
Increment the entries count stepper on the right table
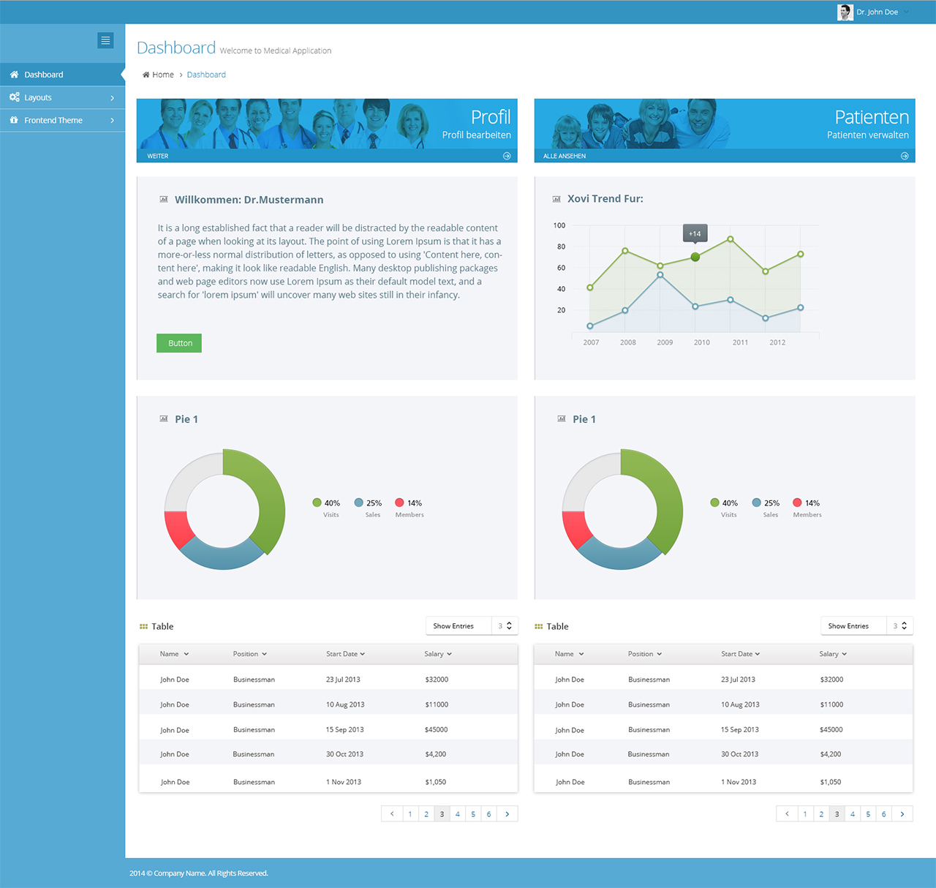(905, 622)
